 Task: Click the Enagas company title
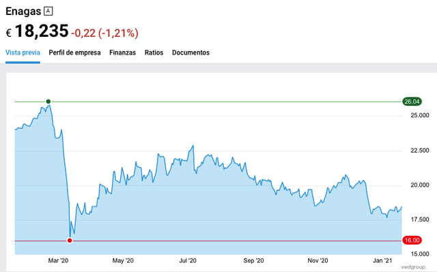pyautogui.click(x=23, y=12)
